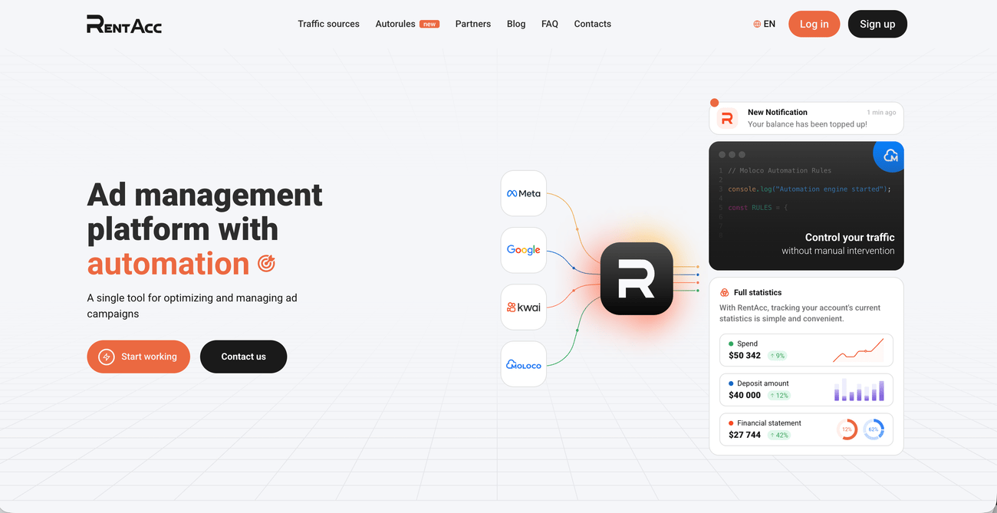Open Traffic sources menu item
The image size is (997, 513).
click(x=328, y=24)
